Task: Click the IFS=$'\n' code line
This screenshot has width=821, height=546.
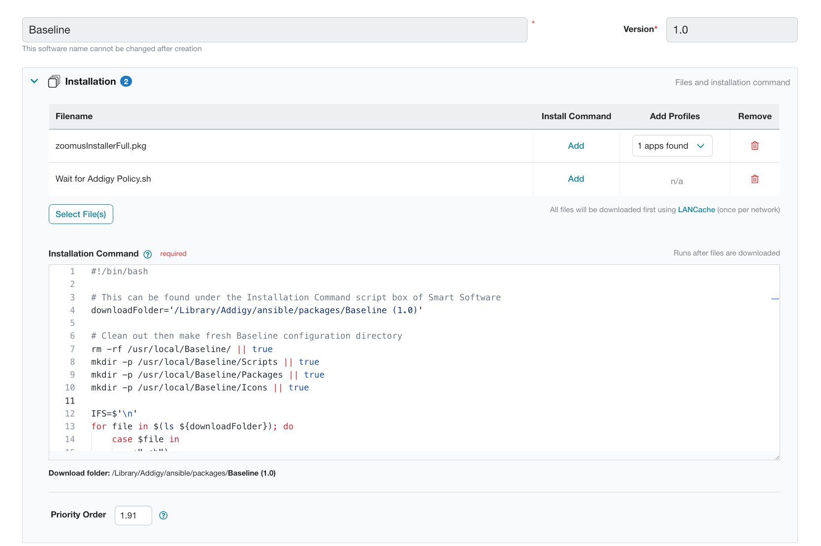Action: pyautogui.click(x=114, y=414)
